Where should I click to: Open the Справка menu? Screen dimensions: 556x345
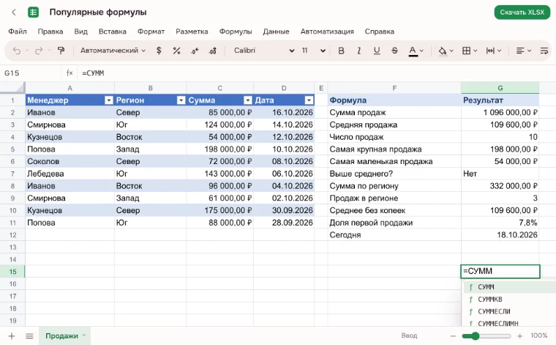pos(380,31)
